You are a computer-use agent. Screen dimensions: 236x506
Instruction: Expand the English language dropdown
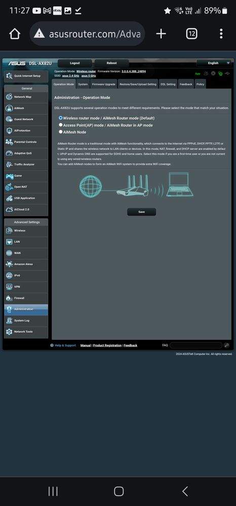click(x=215, y=63)
